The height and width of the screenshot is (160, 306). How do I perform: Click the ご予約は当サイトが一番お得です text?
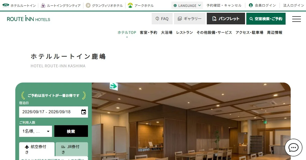coord(54,95)
